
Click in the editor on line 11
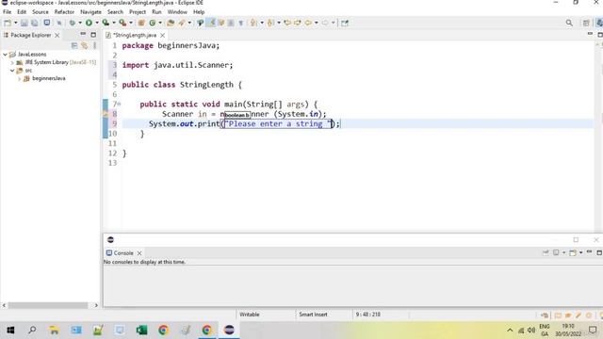pyautogui.click(x=358, y=143)
